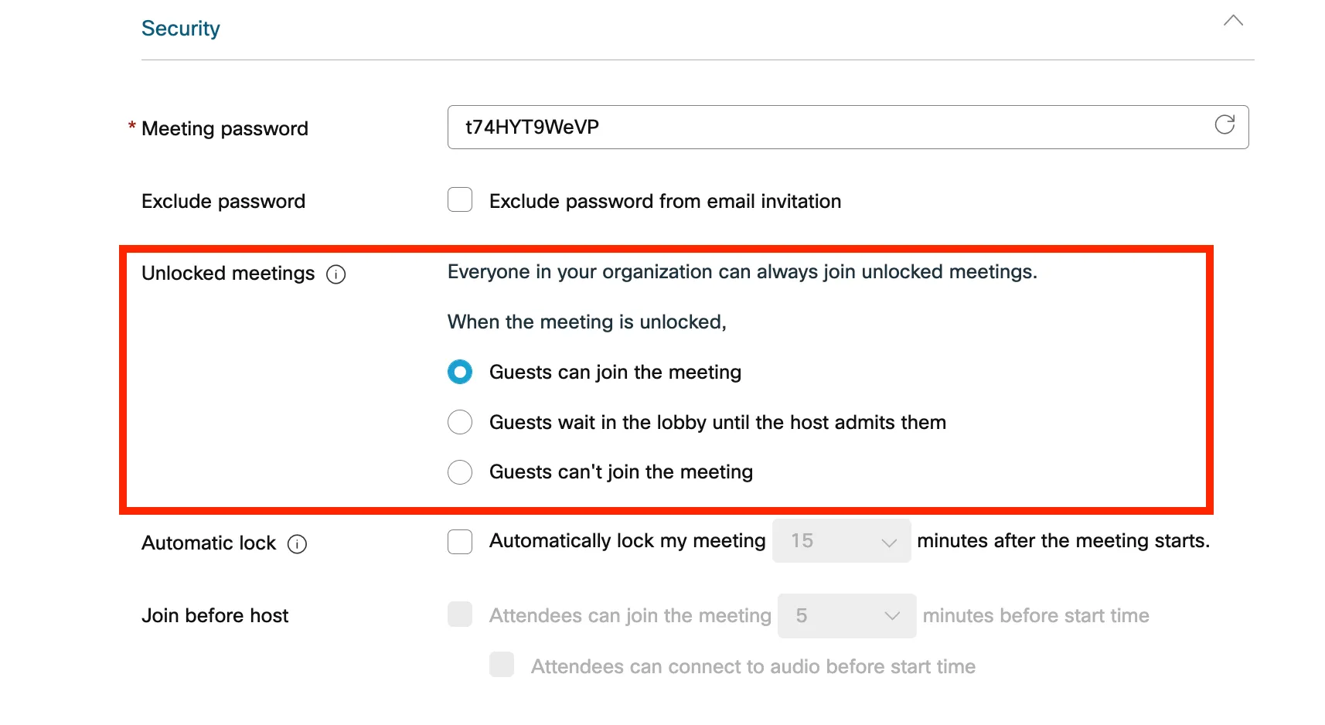Click the Automatically lock my meeting label
Viewport: 1325px width, 725px height.
(627, 541)
